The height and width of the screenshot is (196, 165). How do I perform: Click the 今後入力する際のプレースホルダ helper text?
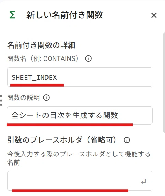pos(79,158)
